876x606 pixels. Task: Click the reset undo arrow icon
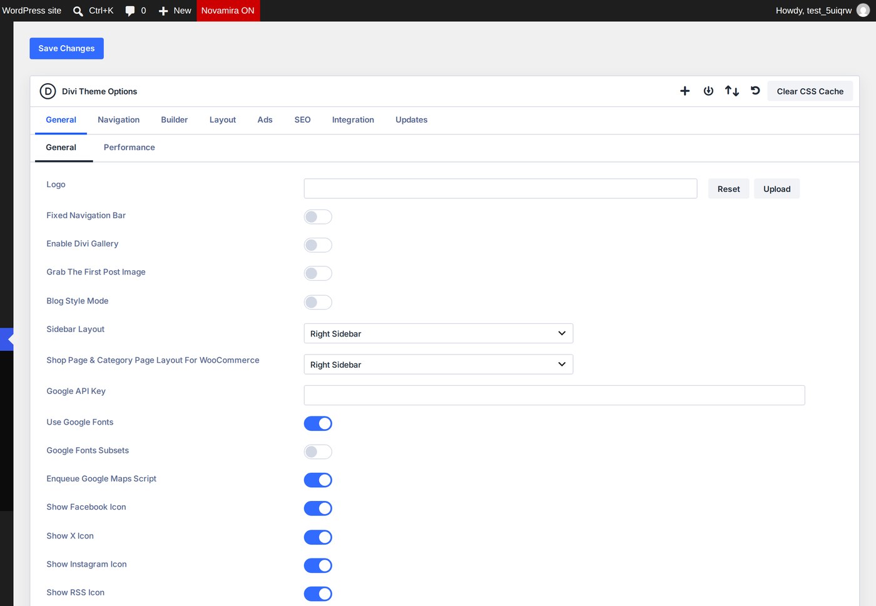pyautogui.click(x=755, y=91)
